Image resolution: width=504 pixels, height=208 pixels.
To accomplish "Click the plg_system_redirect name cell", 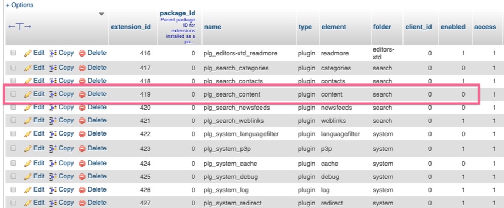I will 232,203.
